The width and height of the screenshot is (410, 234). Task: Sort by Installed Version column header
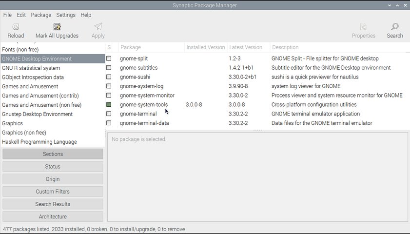[206, 47]
